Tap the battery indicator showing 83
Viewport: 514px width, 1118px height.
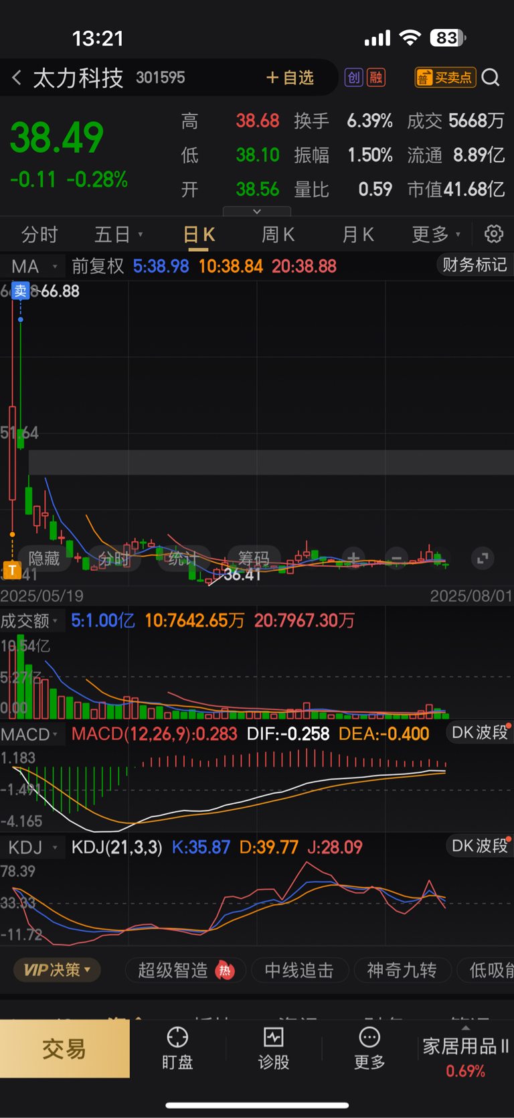tap(448, 38)
